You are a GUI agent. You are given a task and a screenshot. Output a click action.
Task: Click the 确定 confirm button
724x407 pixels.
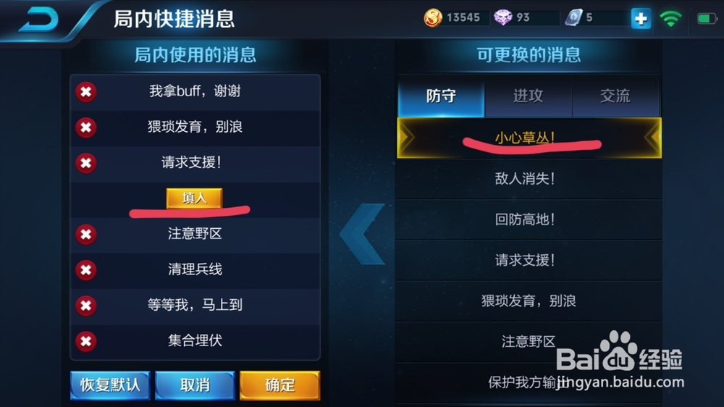(x=279, y=385)
